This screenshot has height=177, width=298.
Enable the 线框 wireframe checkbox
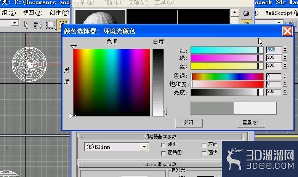[163, 145]
